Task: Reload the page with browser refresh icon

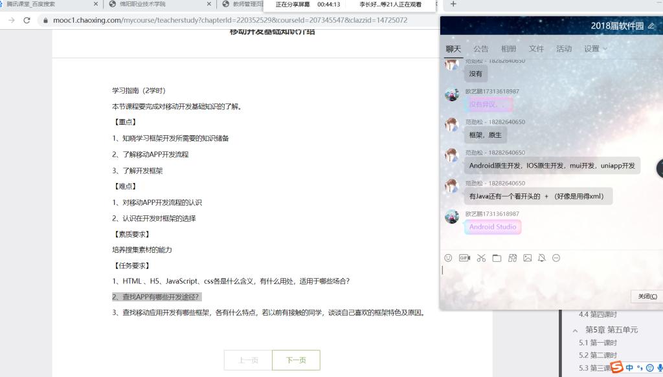Action: [27, 20]
